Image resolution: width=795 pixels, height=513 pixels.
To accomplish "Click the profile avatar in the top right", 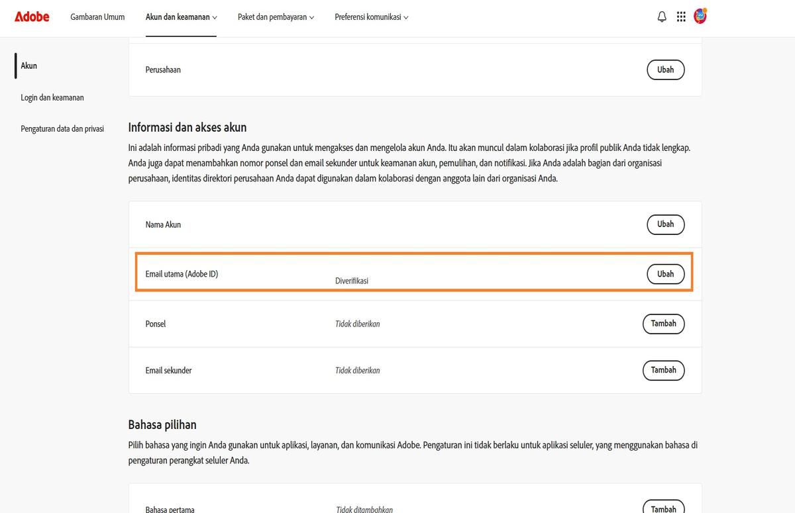I will (x=700, y=16).
